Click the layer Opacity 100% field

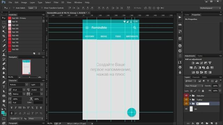pos(215,86)
